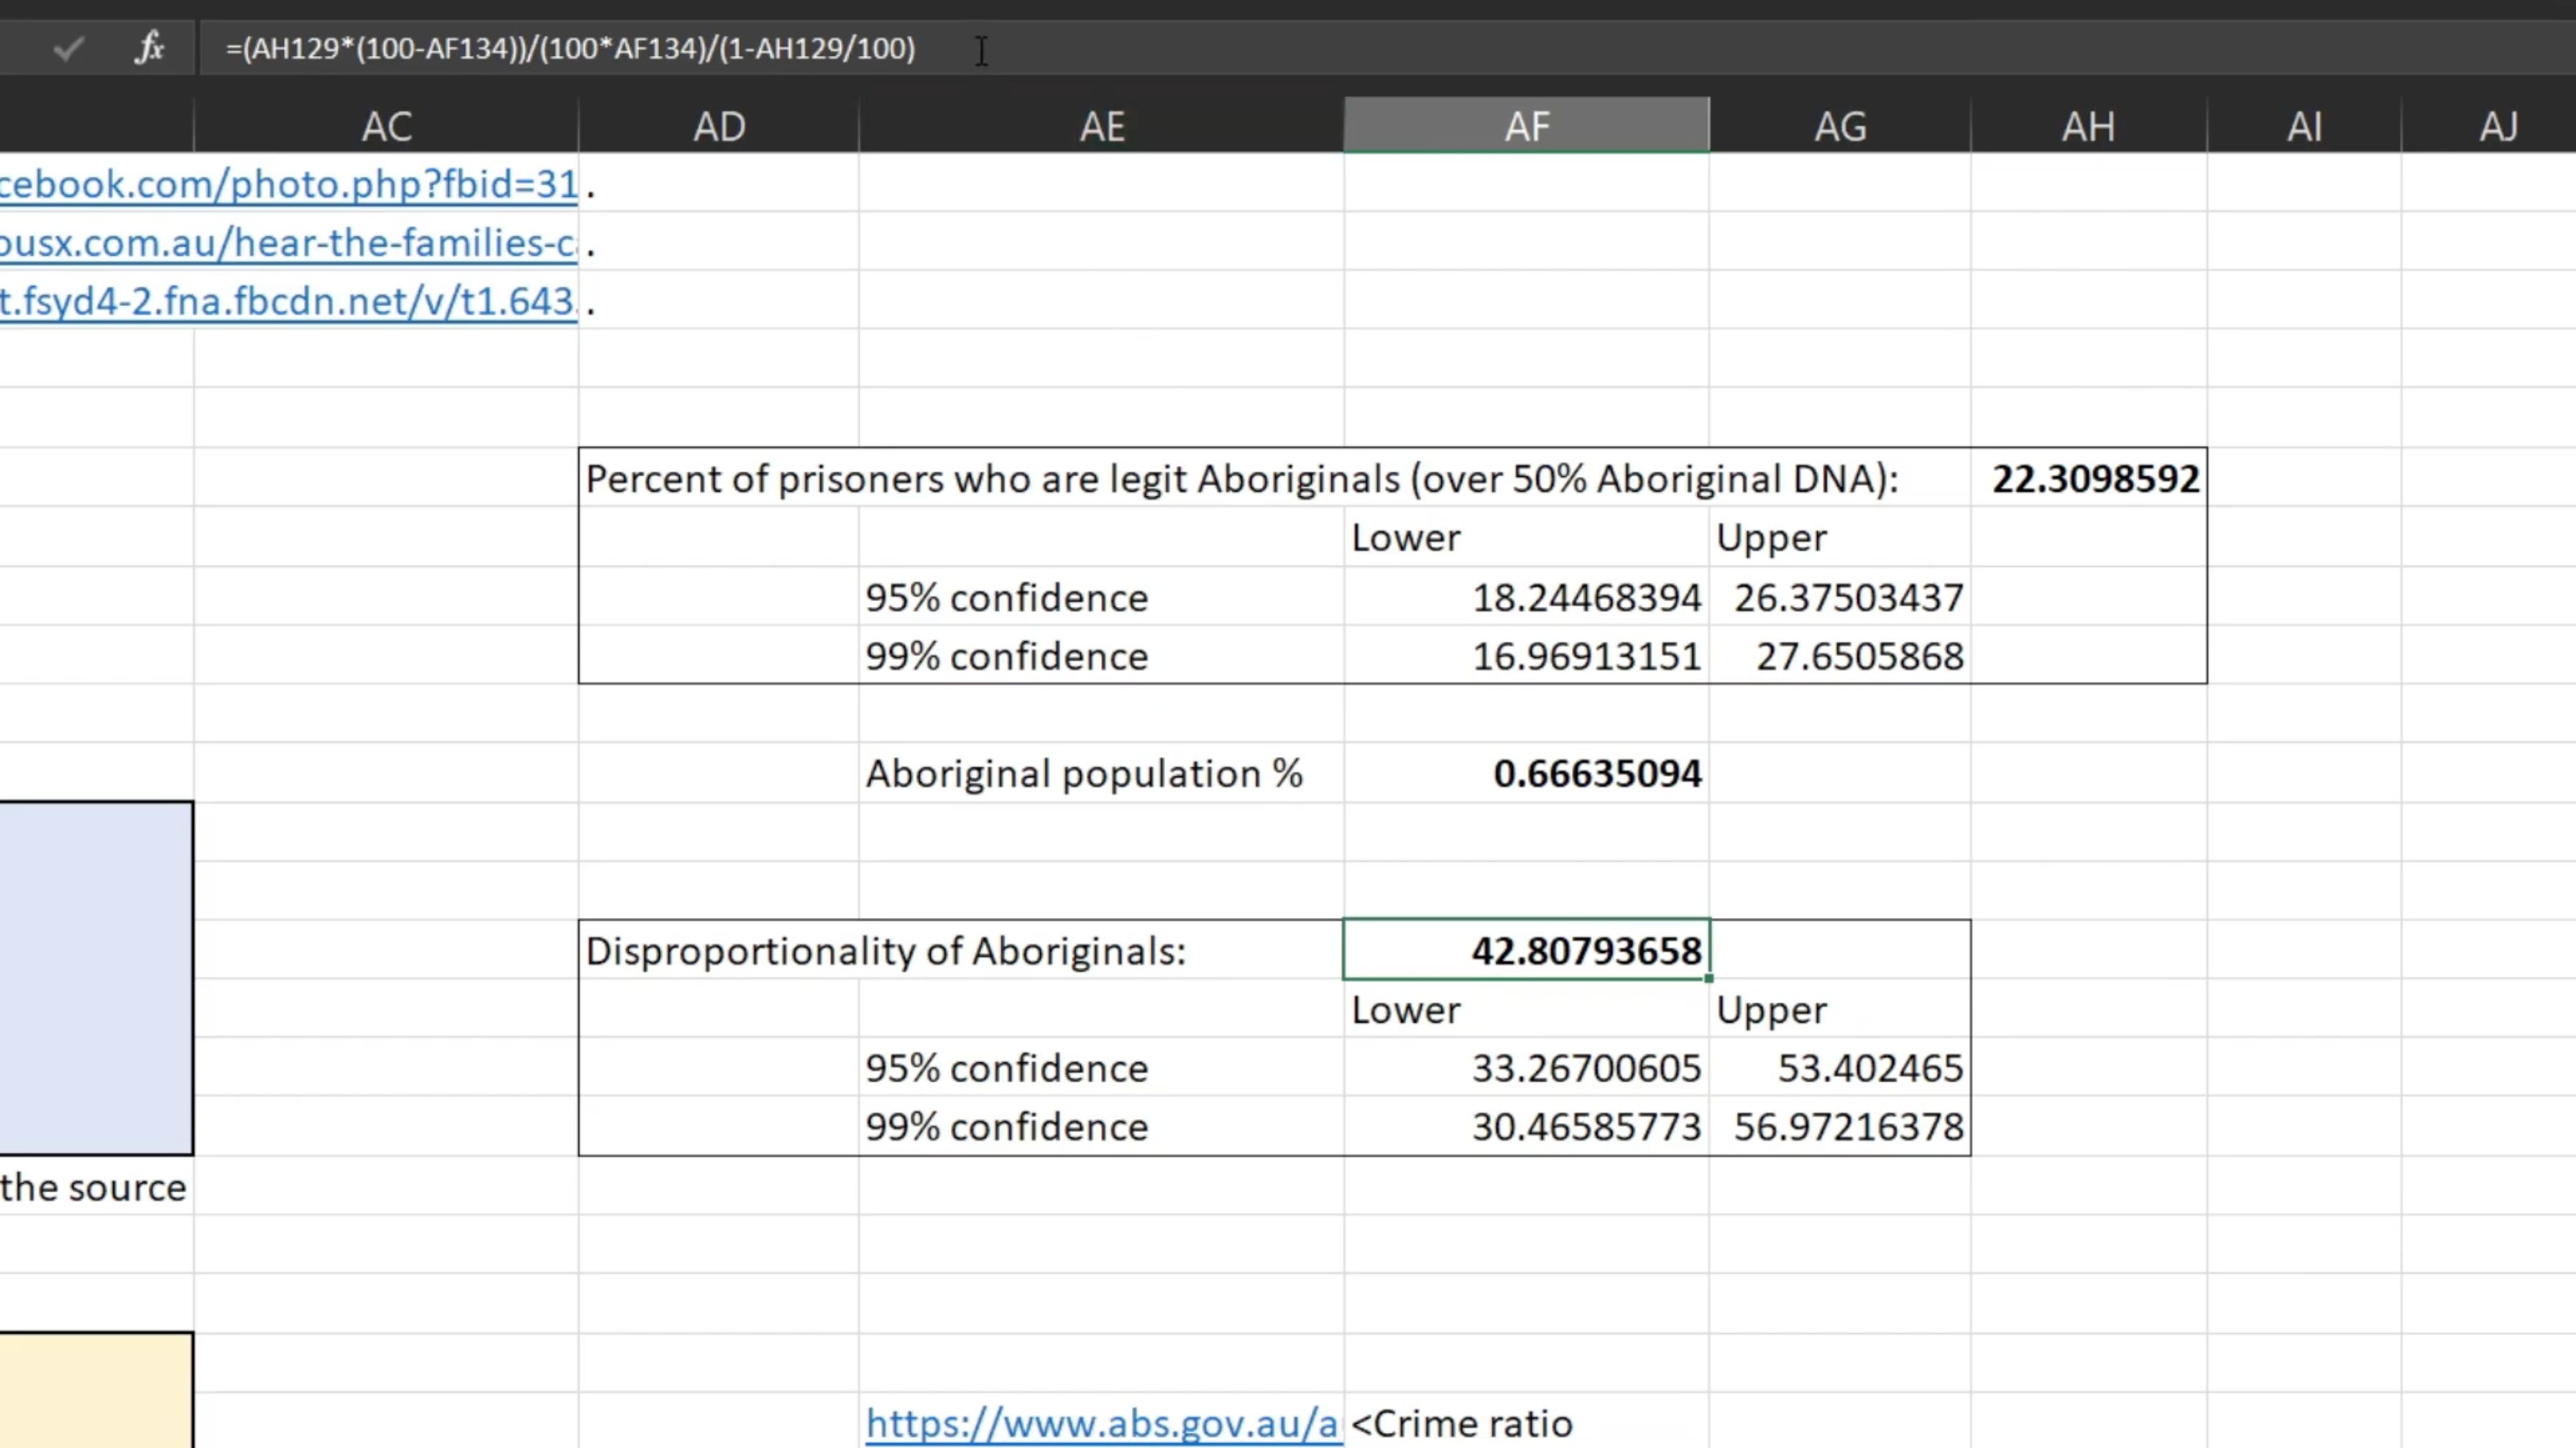
Task: Click the light blue filled cell block
Action: click(96, 978)
